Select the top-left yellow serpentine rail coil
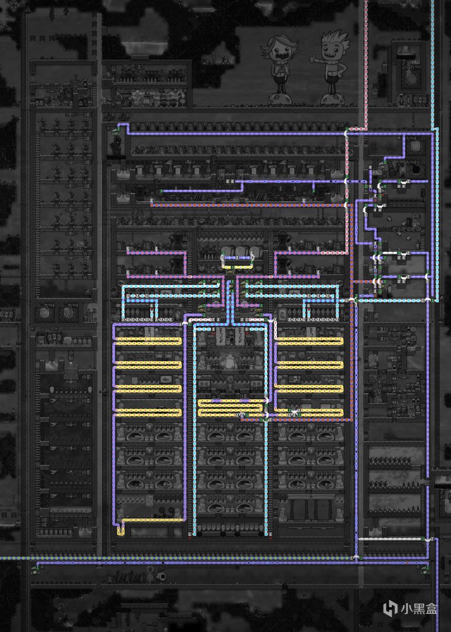The image size is (451, 632). click(x=148, y=341)
